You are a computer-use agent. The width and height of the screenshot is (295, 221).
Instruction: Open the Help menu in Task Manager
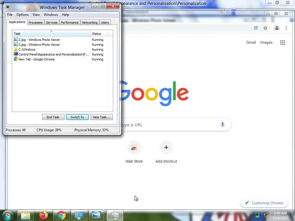point(65,15)
